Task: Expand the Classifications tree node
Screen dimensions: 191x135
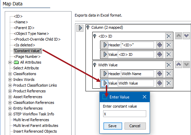Action: click(x=10, y=74)
